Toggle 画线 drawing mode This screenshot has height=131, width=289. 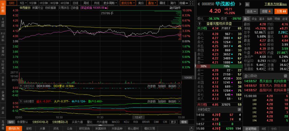(x=162, y=3)
